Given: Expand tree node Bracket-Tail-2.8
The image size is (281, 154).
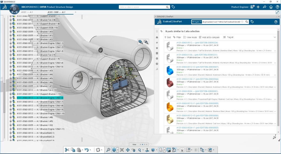Looking at the screenshot, I should [11, 20].
